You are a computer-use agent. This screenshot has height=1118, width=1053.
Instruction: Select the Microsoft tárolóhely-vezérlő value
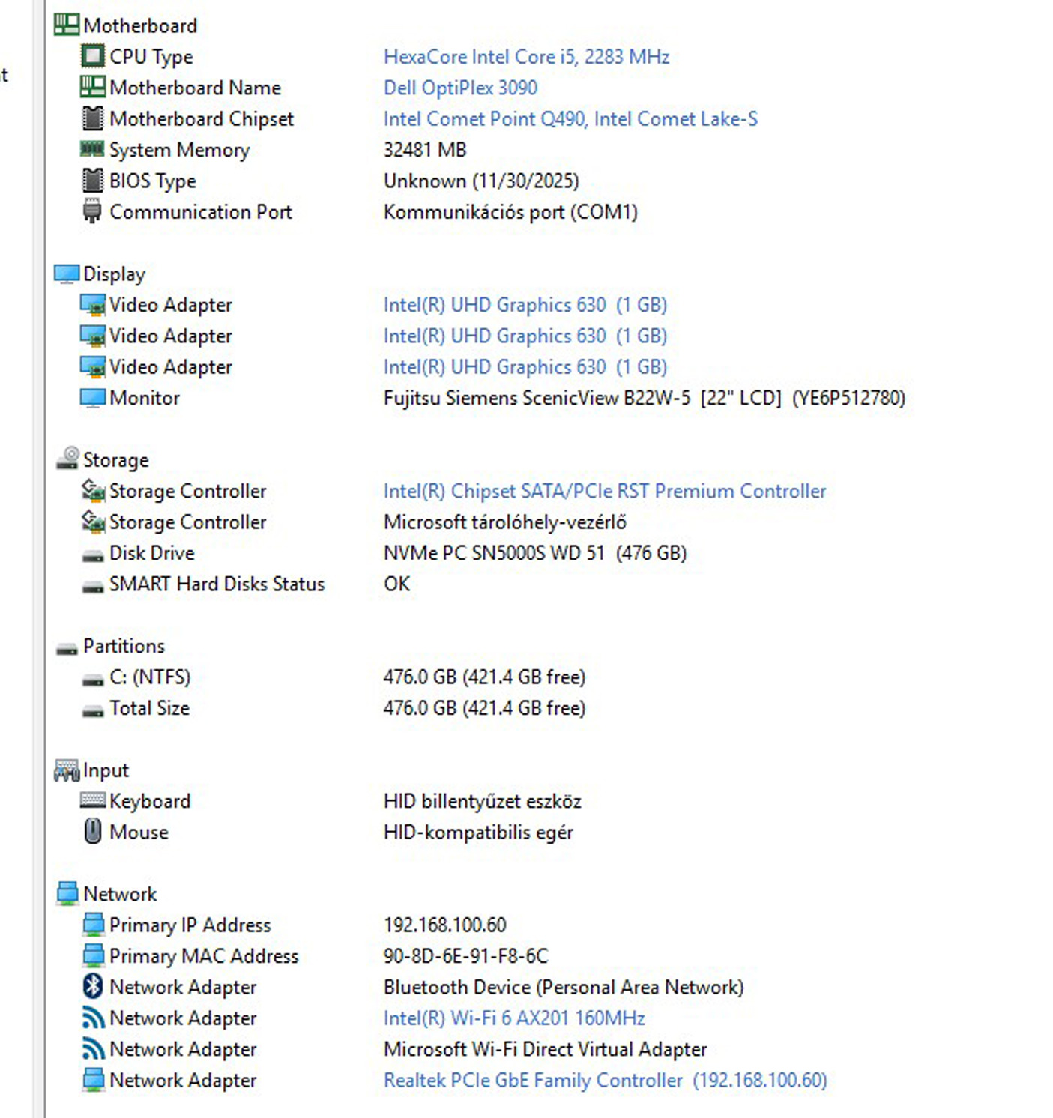click(505, 522)
